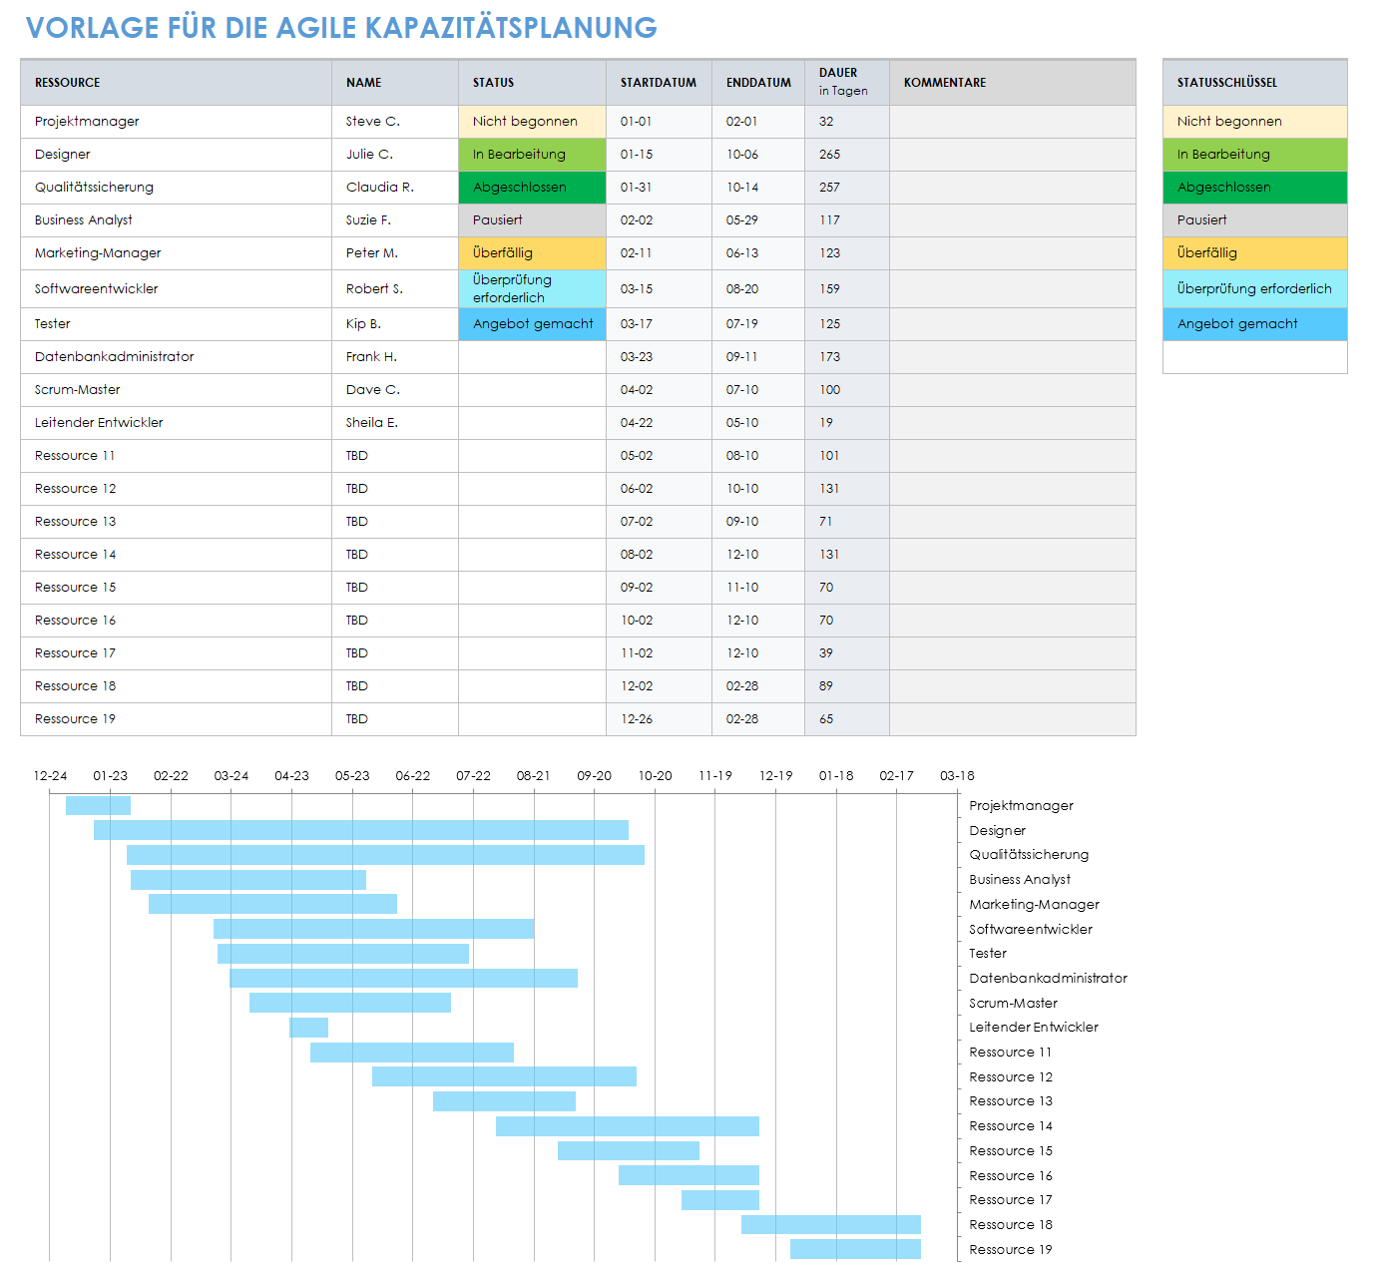The image size is (1382, 1275).
Task: Click the Ressource 12 bar in the chart
Action: pos(504,1076)
